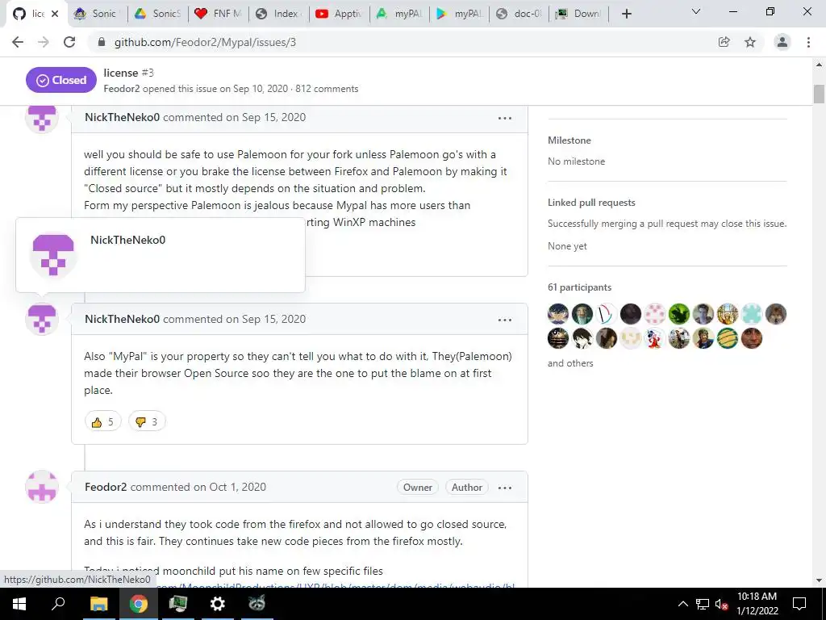Viewport: 826px width, 620px height.
Task: Click the address bar URL field
Action: [400, 42]
